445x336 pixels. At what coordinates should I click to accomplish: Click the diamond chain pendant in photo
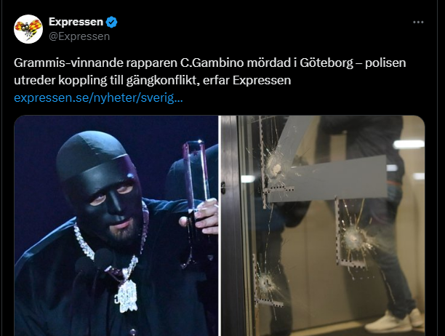click(x=127, y=295)
